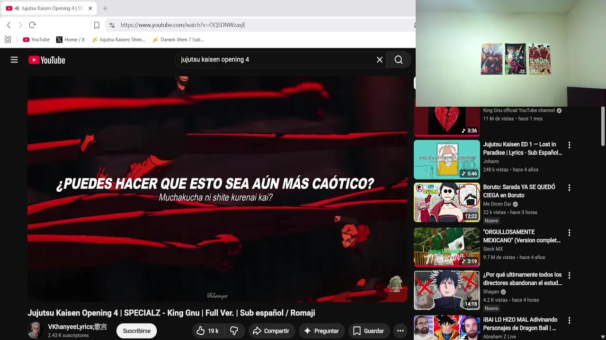Open Boruto Sarada video thumbnail
Viewport: 606px width, 340px height.
pos(447,203)
